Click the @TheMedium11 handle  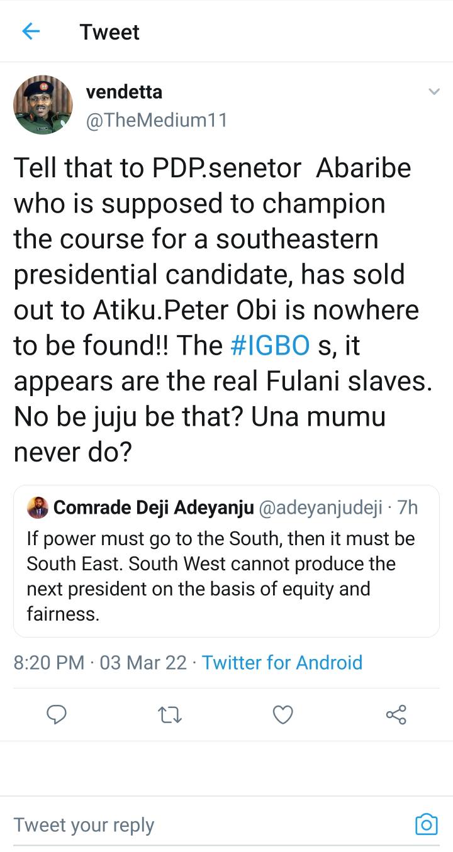point(156,119)
